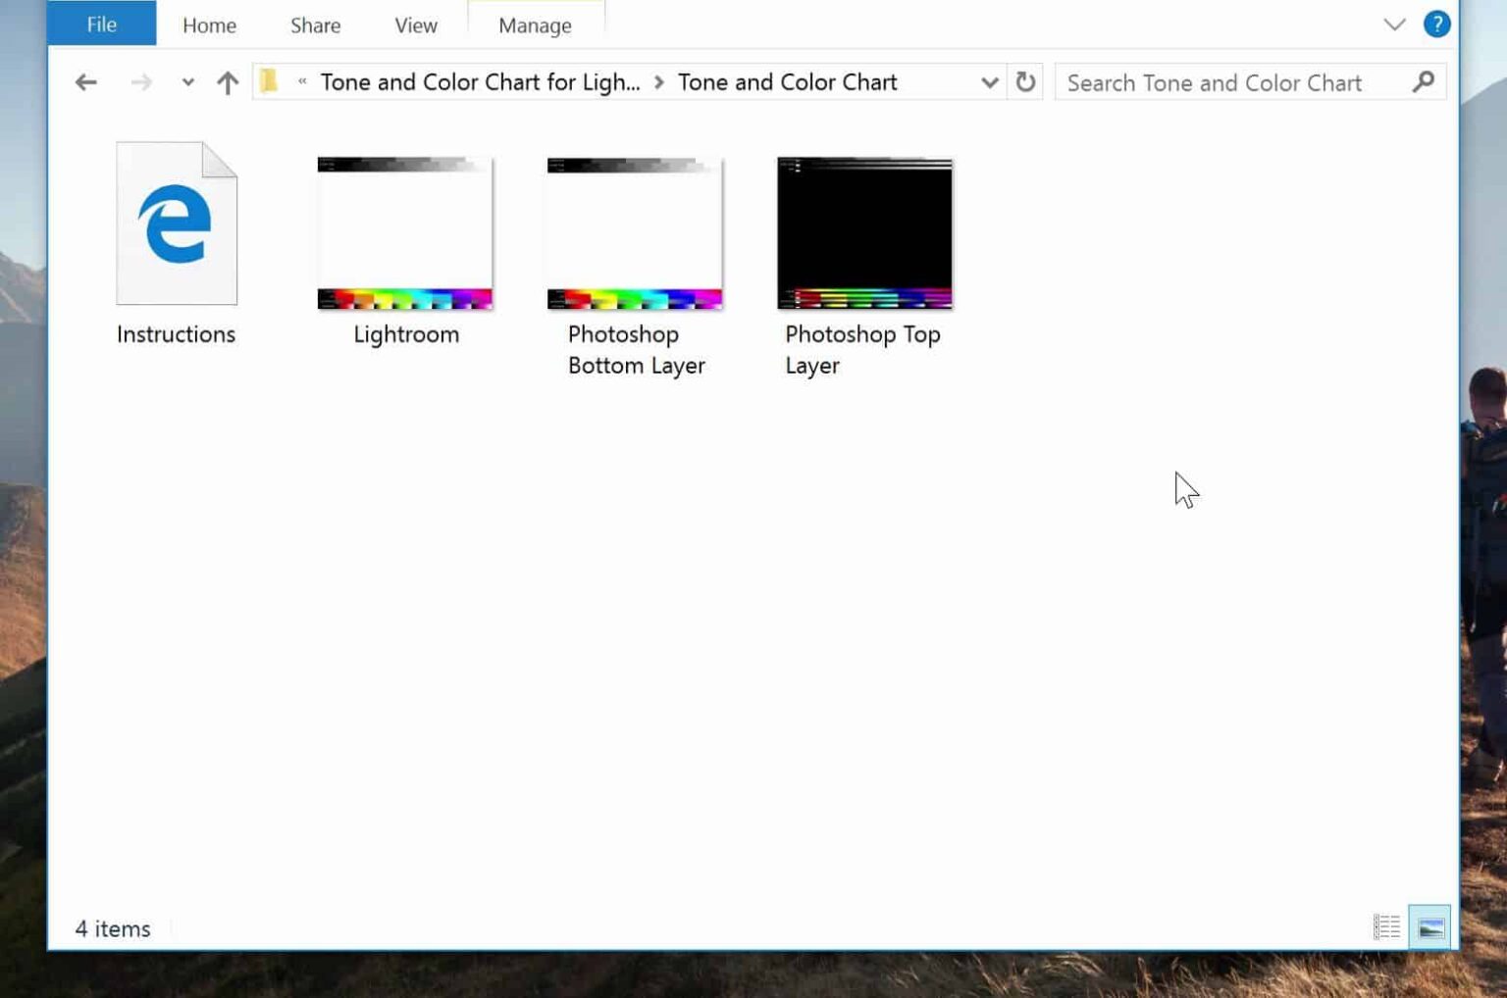
Task: Collapse the ribbon with the chevron
Action: [1396, 24]
